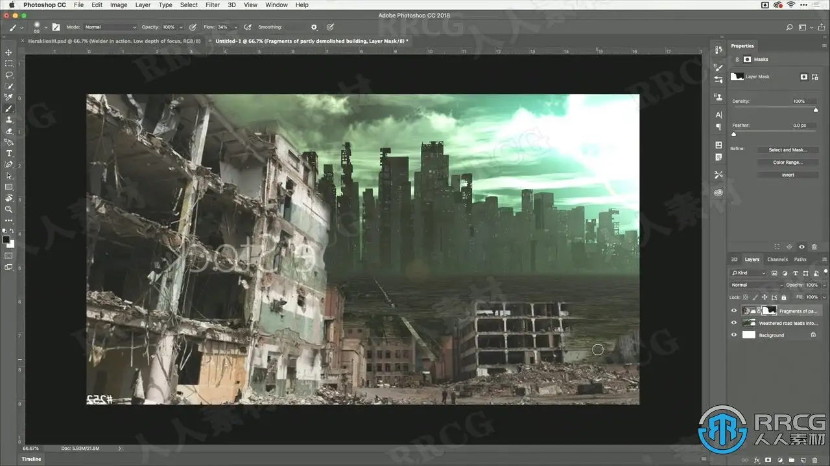Select the Lasso tool
Viewport: 830px width, 466px height.
click(x=9, y=74)
